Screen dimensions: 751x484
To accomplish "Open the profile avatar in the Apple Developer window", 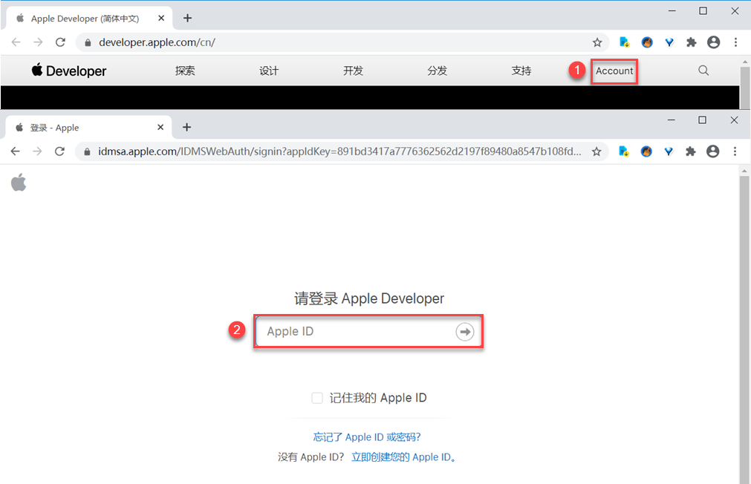I will click(x=713, y=42).
